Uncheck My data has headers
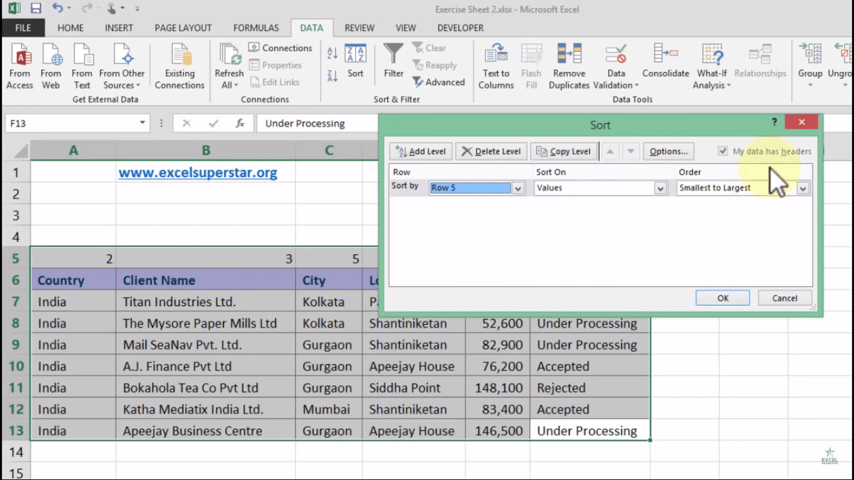854x480 pixels. (723, 151)
